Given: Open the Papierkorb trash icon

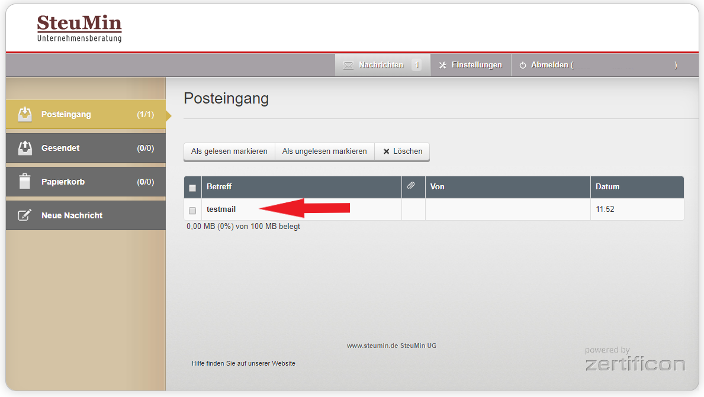Looking at the screenshot, I should tap(24, 182).
